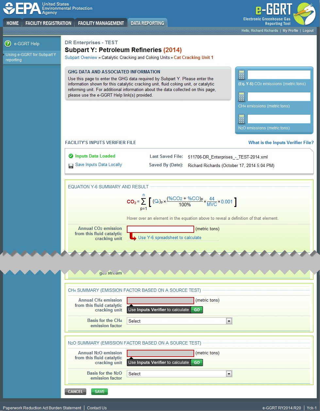Go to Subpart Overview breadcrumb
320x411 pixels.
pos(81,57)
